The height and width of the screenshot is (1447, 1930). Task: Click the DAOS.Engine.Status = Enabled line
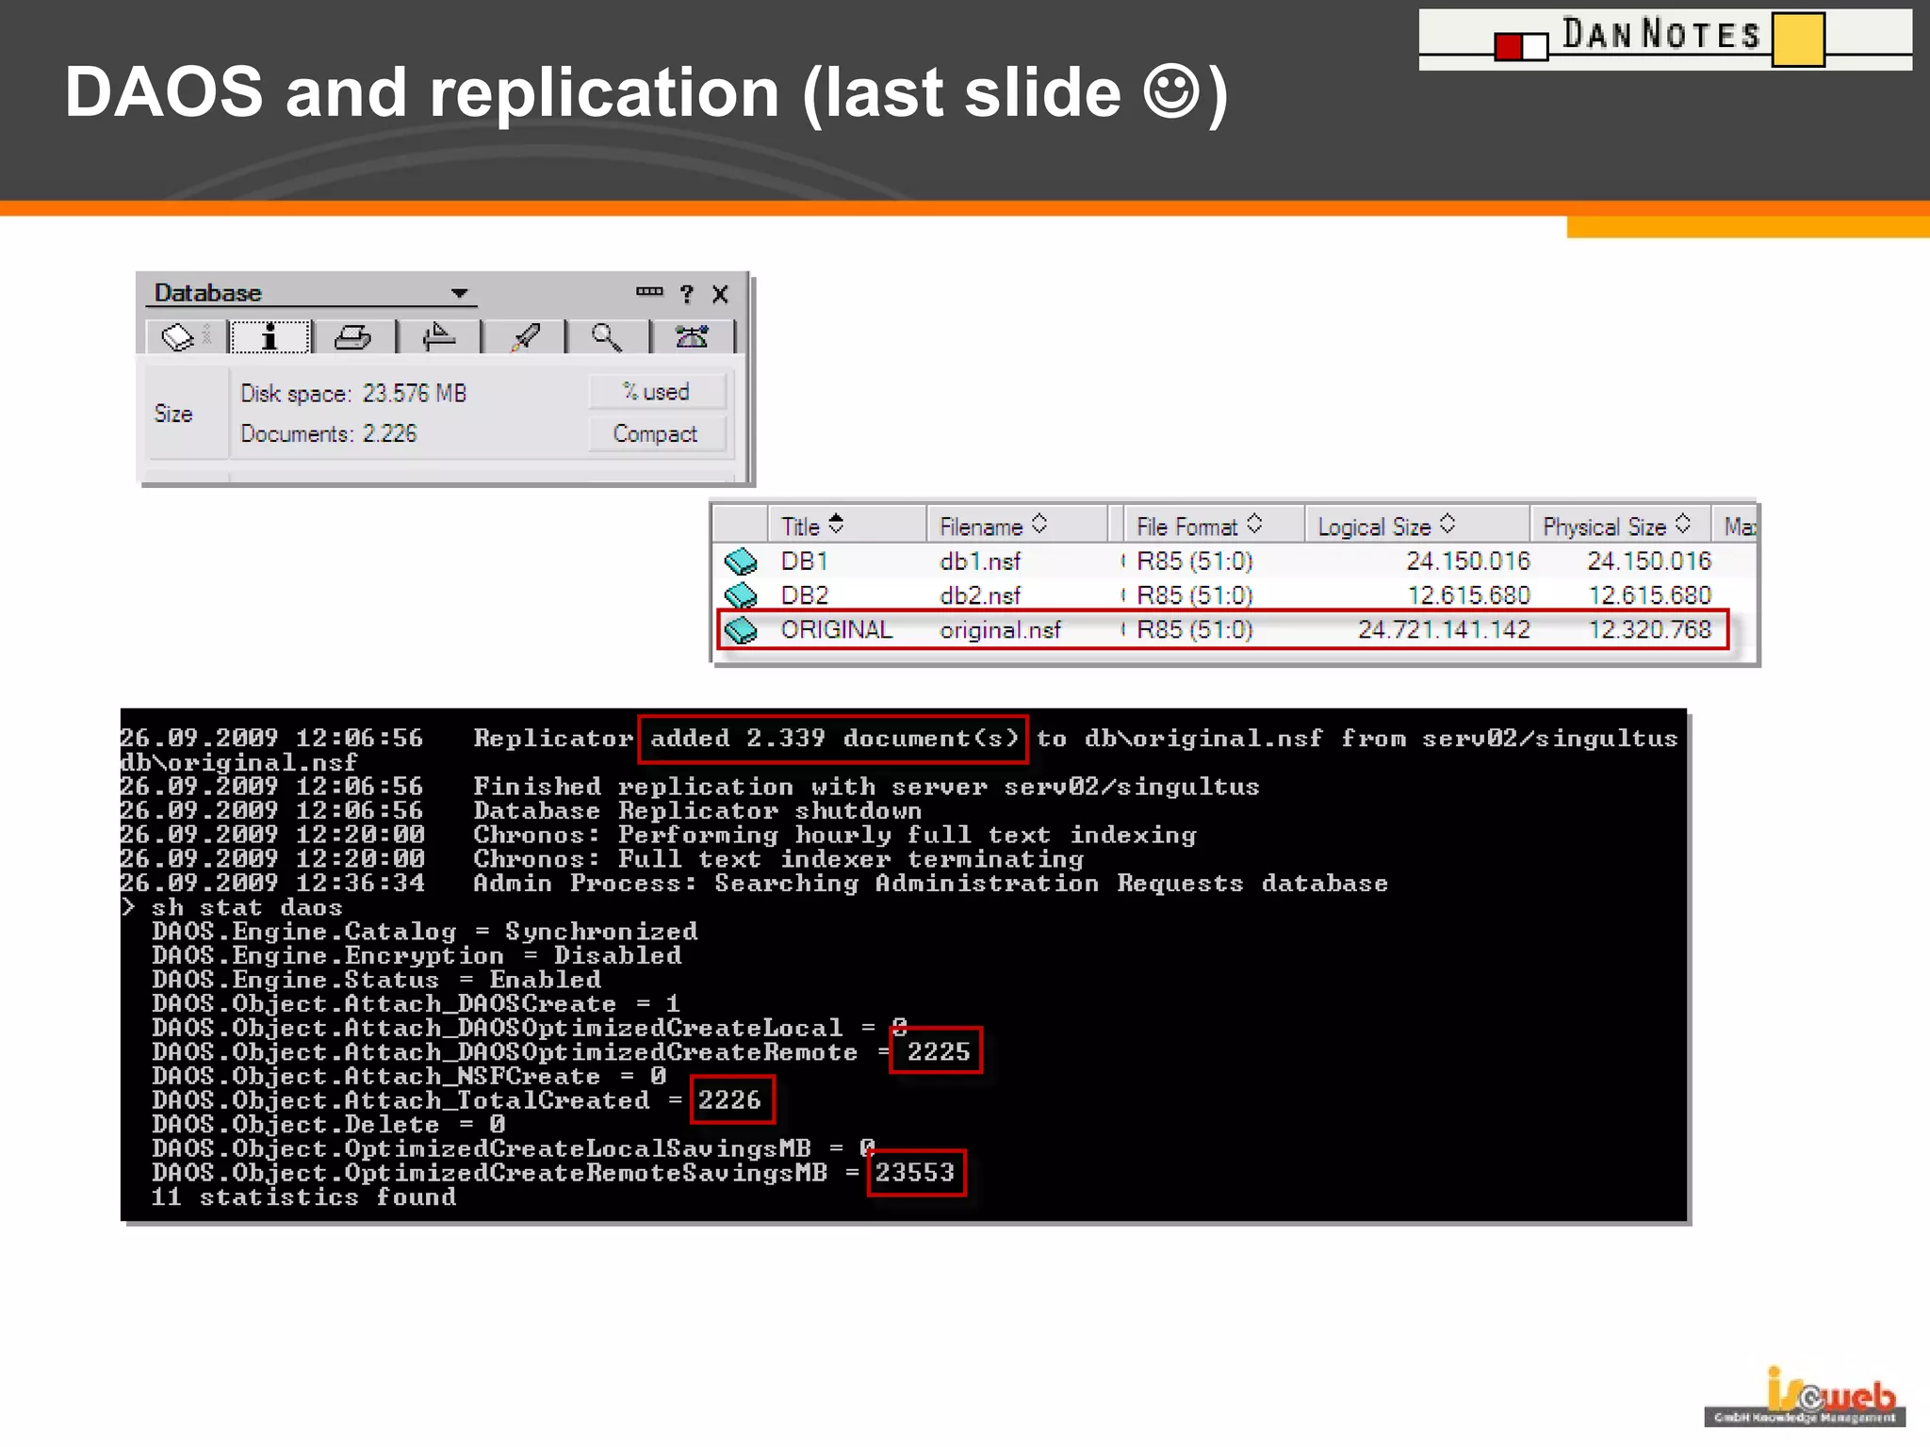click(377, 980)
